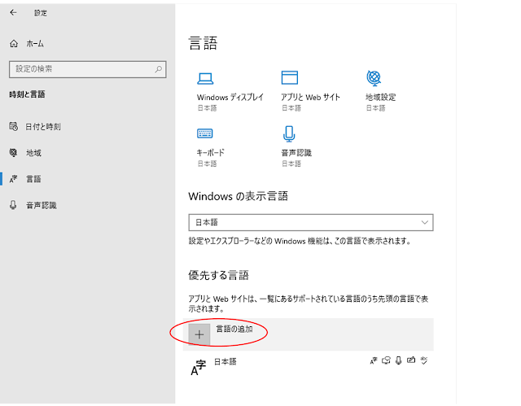521x406 pixels.
Task: Open the アプリと Web サイト window icon
Action: pos(290,77)
